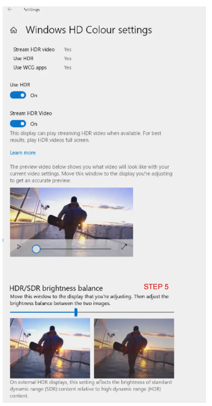The image size is (212, 406).
Task: Click the red STEP 5 label
Action: 156,286
